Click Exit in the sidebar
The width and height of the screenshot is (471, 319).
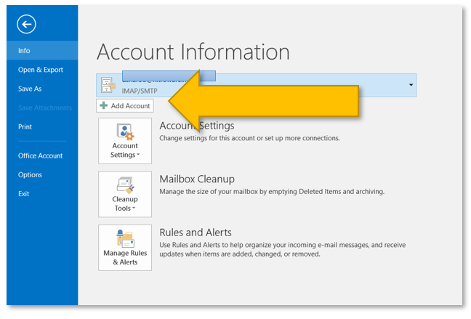pos(24,193)
